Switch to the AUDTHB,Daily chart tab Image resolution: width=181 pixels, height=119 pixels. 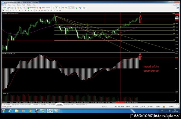pos(15,104)
